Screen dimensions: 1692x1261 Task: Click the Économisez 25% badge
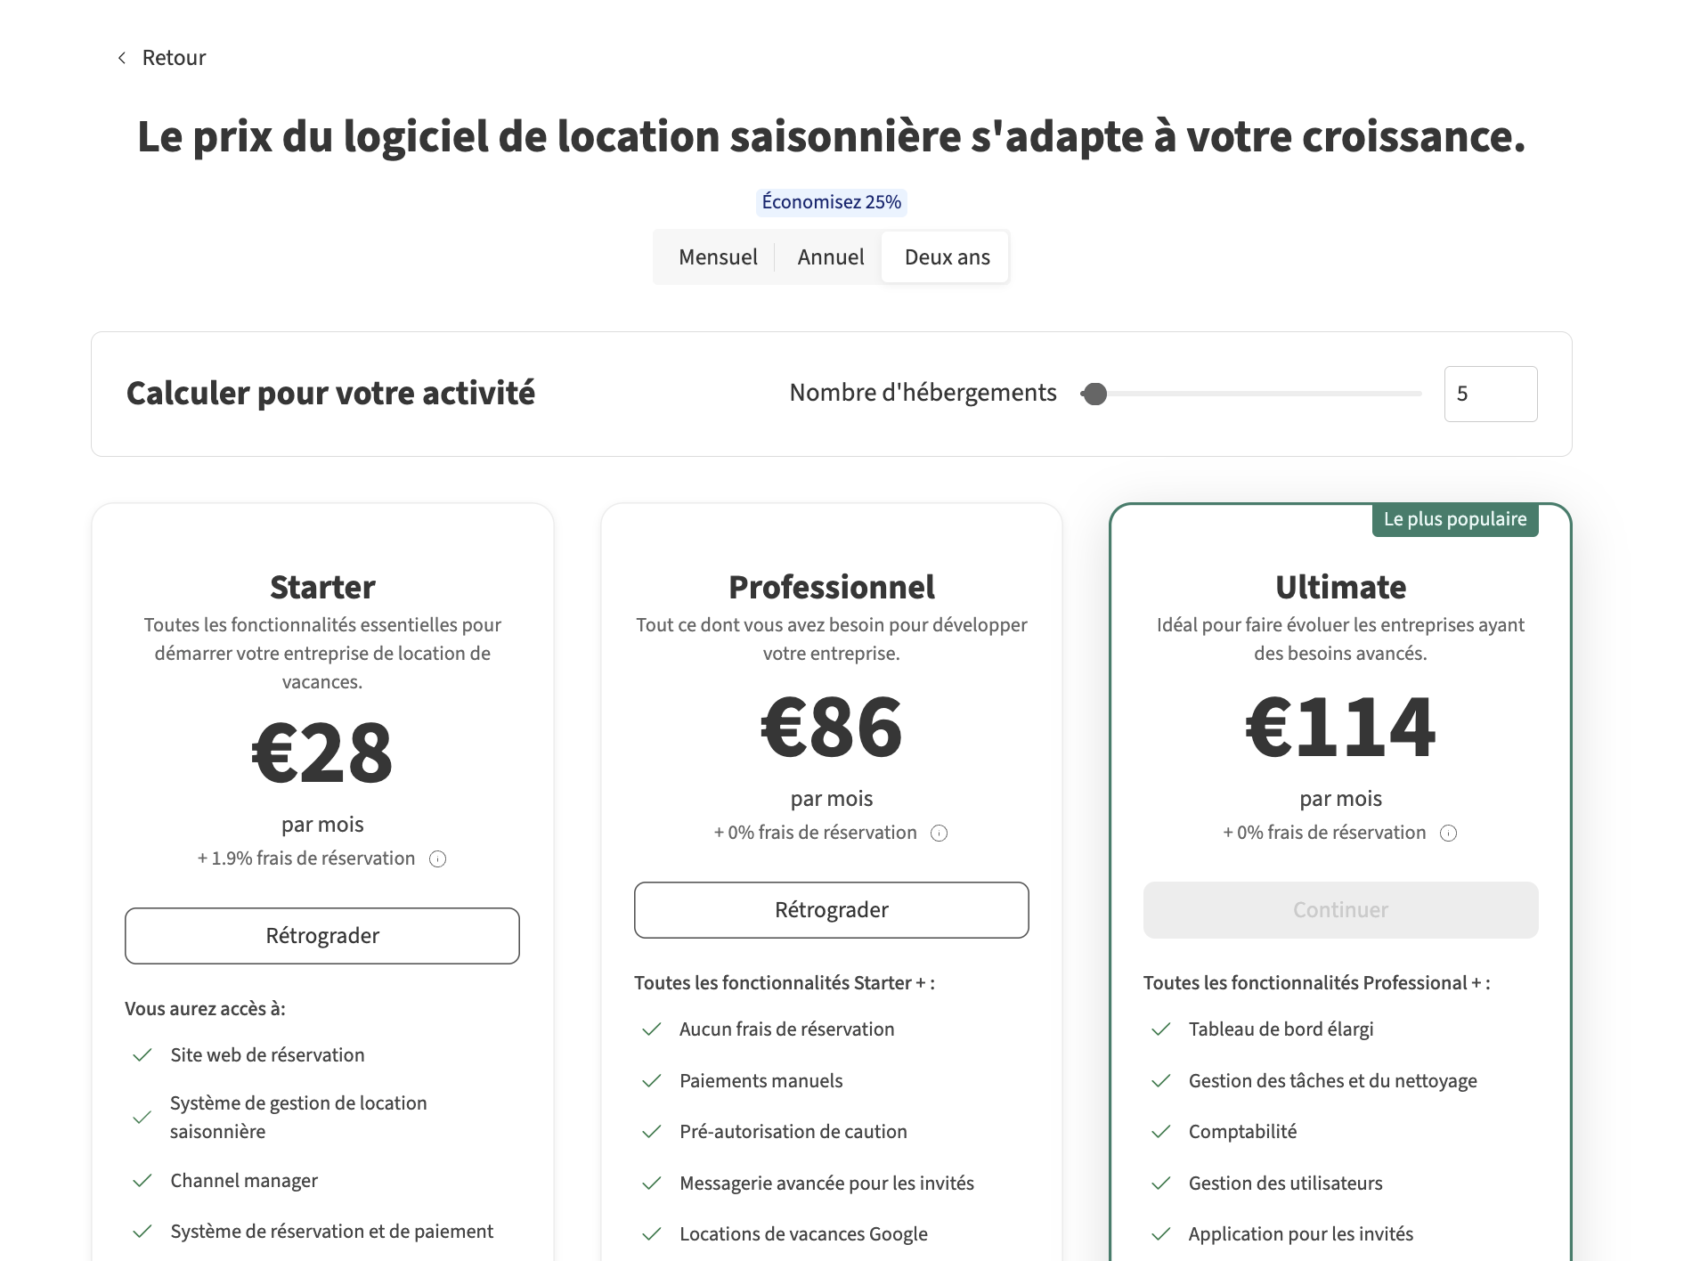(831, 202)
